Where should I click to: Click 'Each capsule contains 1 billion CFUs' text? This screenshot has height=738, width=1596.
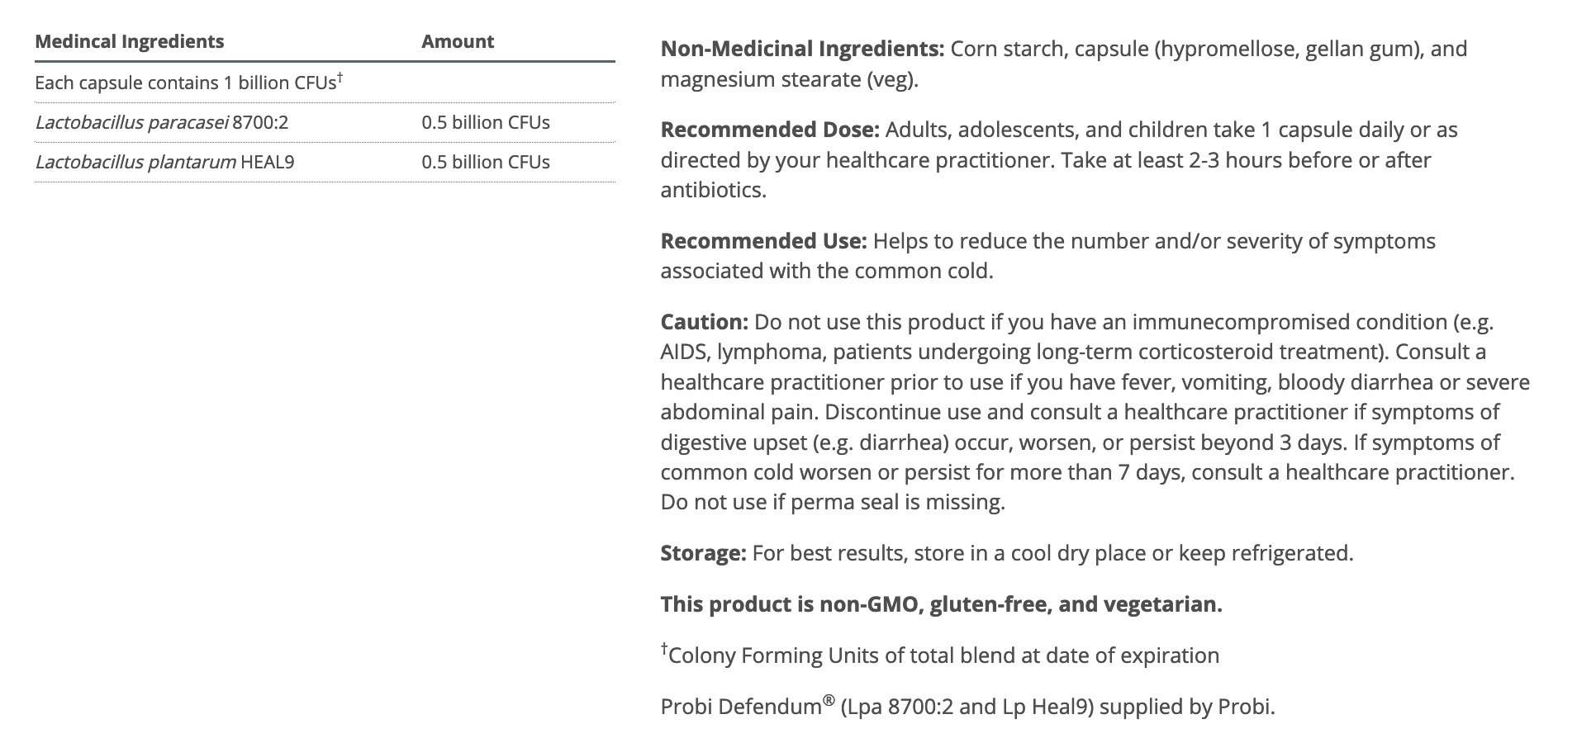184,83
